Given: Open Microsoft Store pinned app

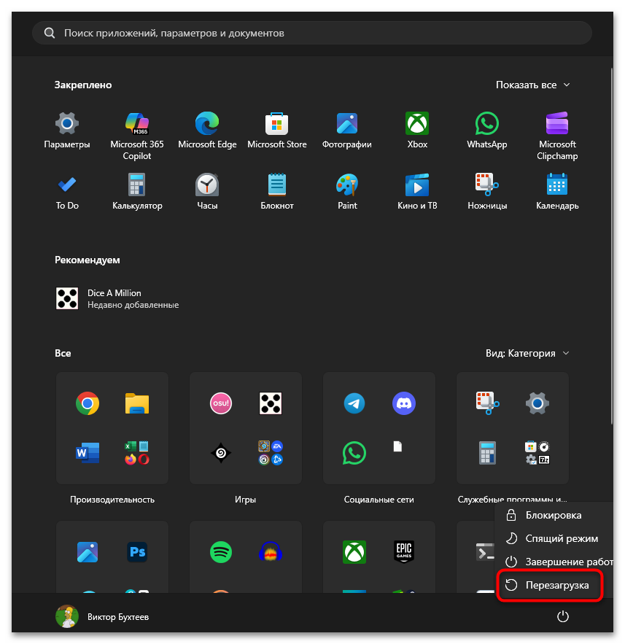Looking at the screenshot, I should point(277,131).
